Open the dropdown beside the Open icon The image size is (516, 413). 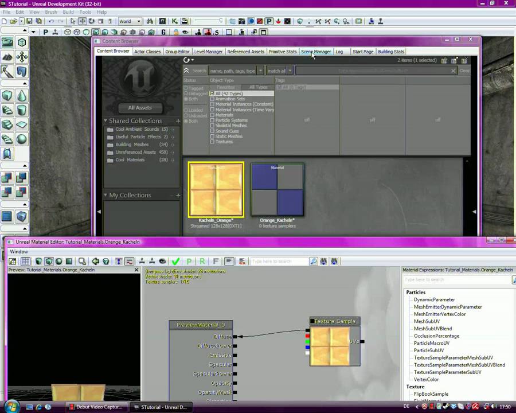tap(21, 21)
